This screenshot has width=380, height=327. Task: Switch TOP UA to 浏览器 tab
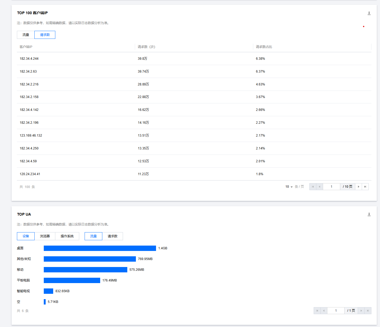pyautogui.click(x=45, y=236)
